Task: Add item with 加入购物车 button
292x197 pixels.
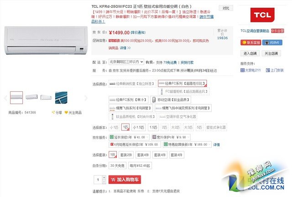Action: pos(125,180)
